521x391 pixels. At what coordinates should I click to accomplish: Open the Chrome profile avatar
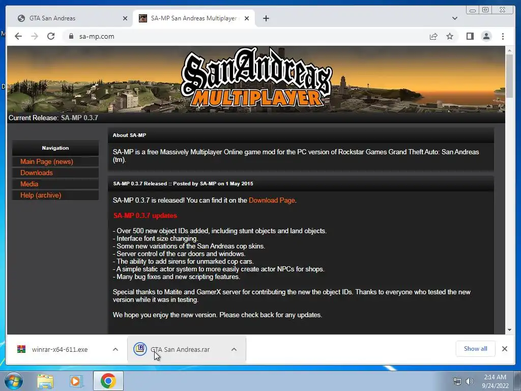(486, 36)
